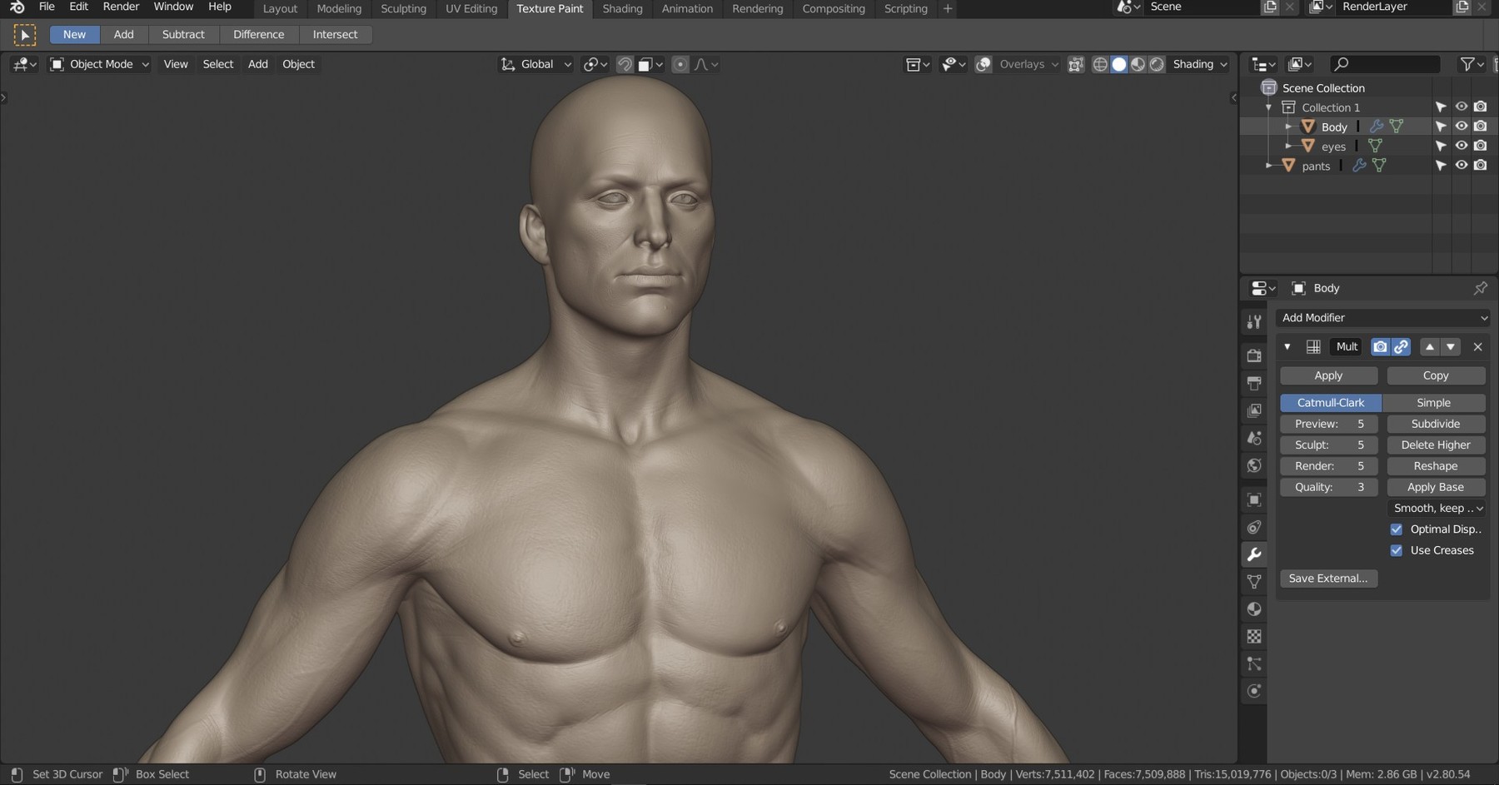
Task: Activate Rendered viewport shading sphere
Action: tap(1156, 64)
